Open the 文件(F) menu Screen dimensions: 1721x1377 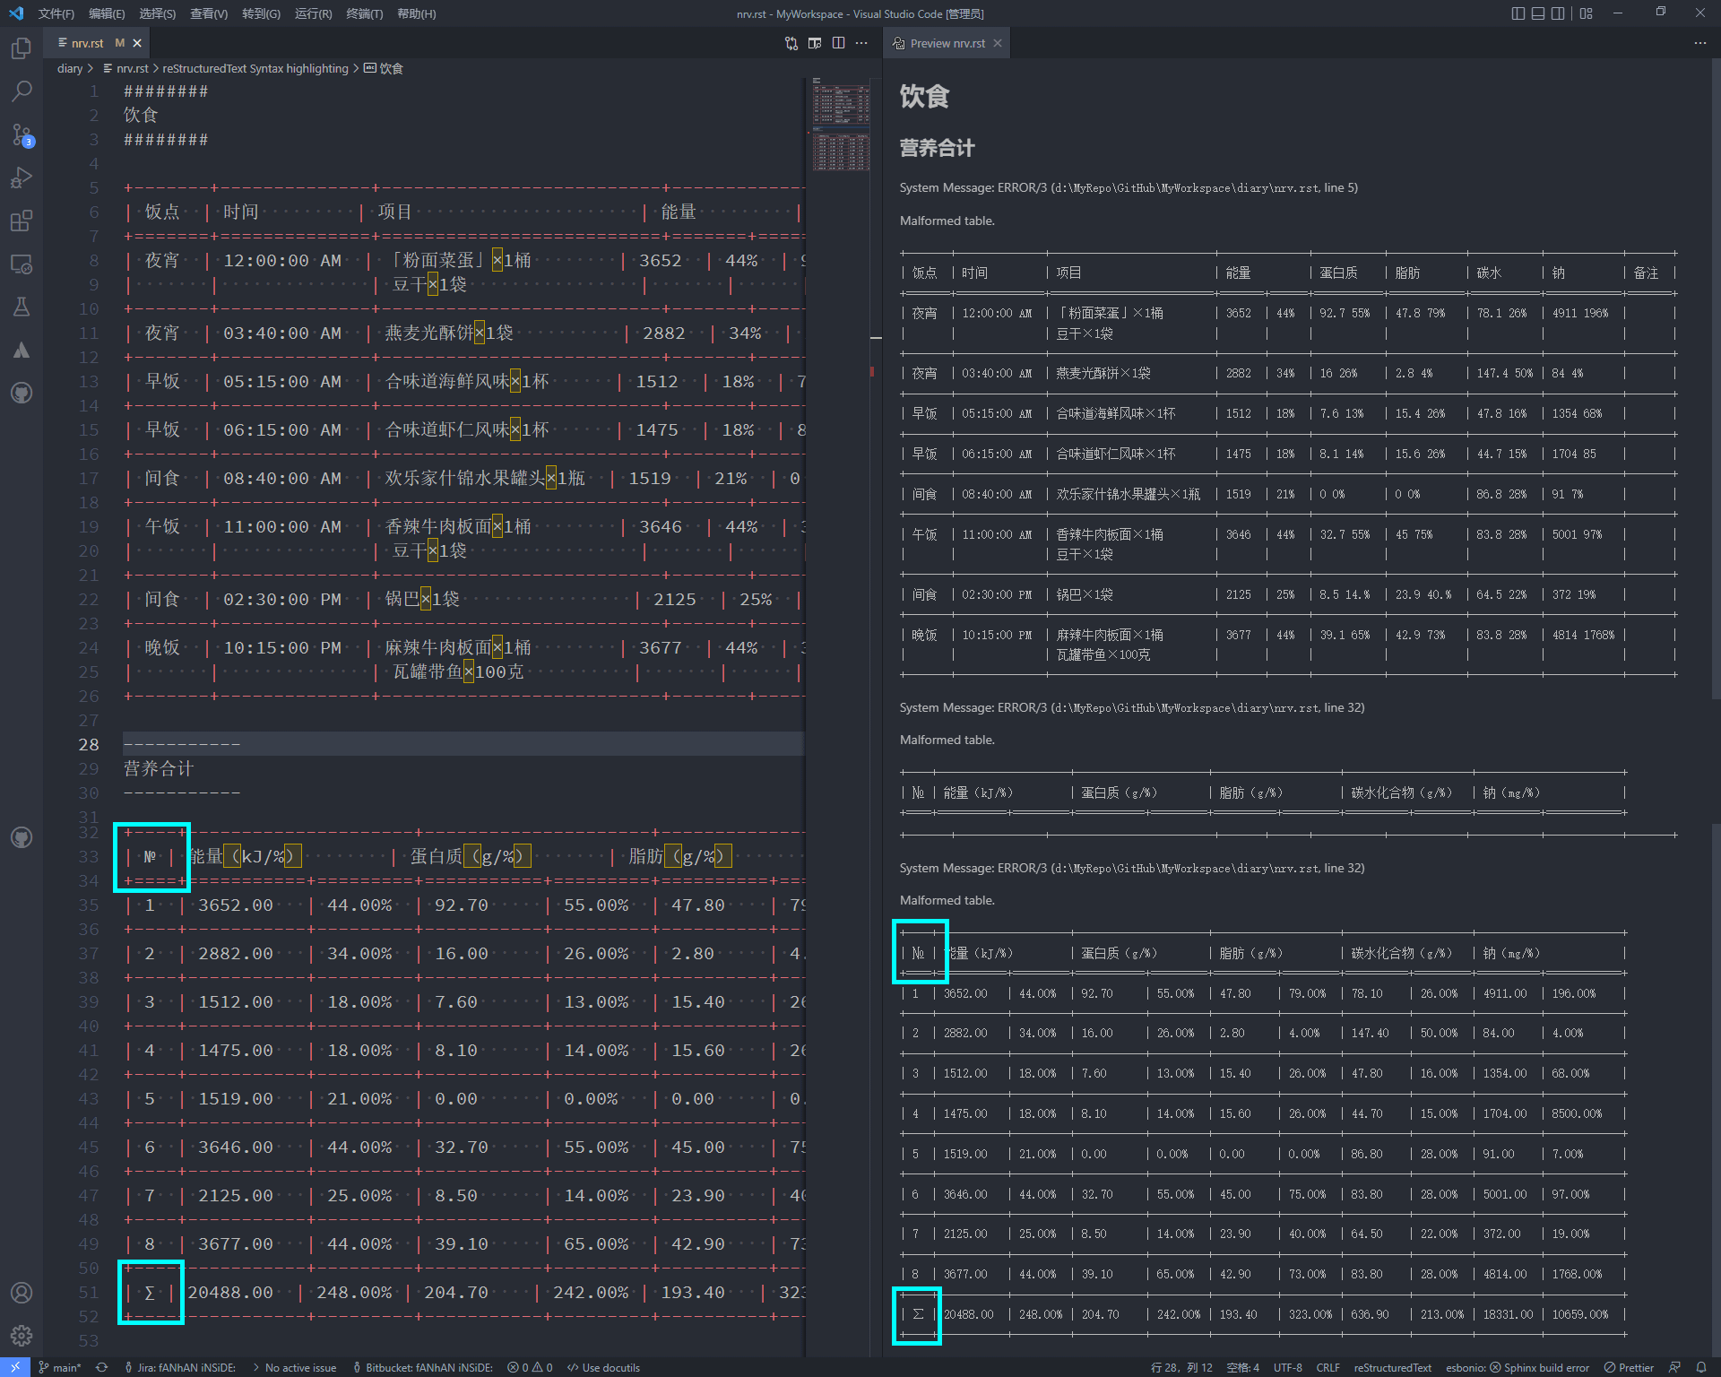(56, 13)
